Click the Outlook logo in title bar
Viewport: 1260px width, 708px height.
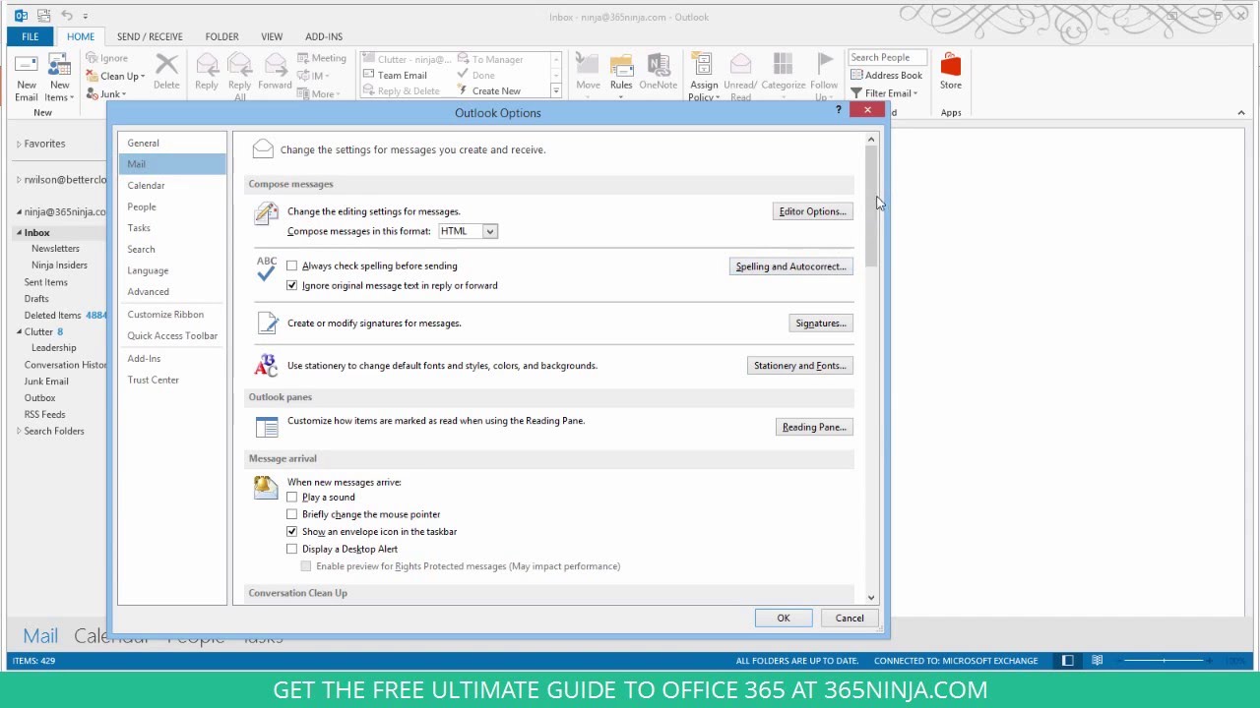(21, 16)
